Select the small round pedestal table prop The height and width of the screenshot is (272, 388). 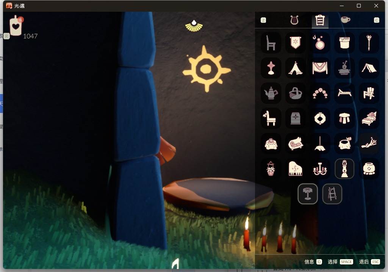[307, 194]
